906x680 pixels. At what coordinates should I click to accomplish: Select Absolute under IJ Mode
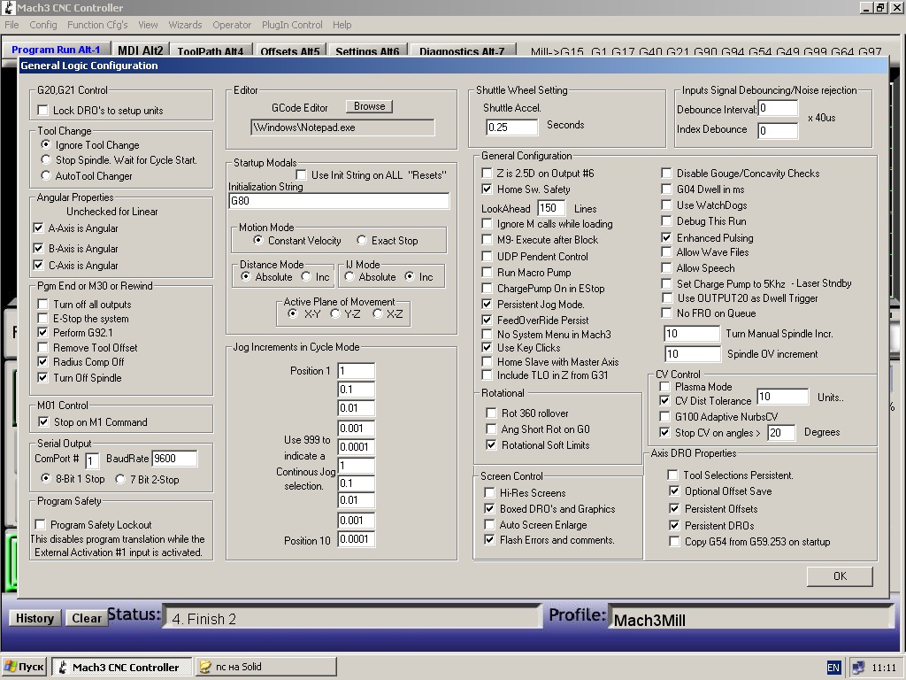click(349, 276)
